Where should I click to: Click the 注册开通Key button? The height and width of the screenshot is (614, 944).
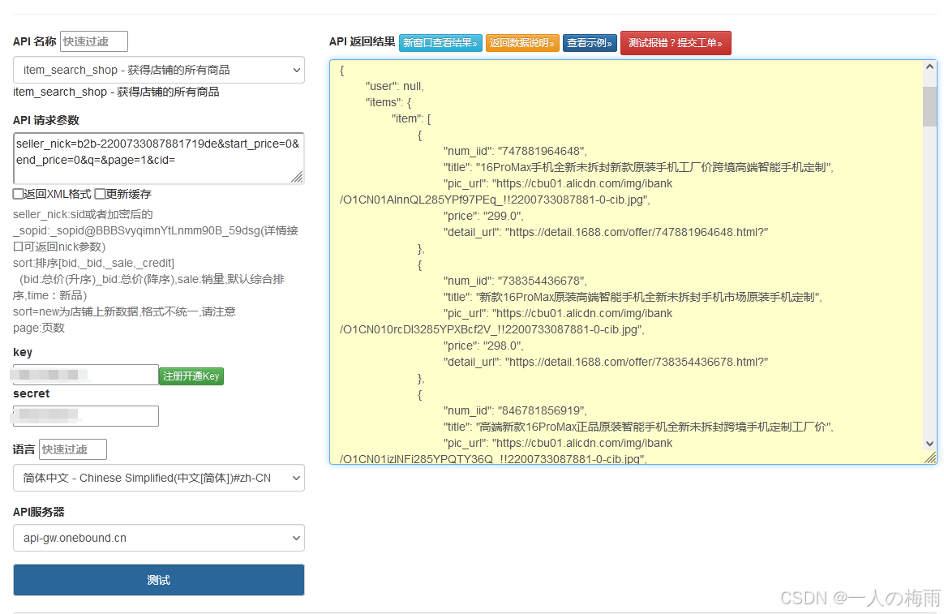coord(191,376)
